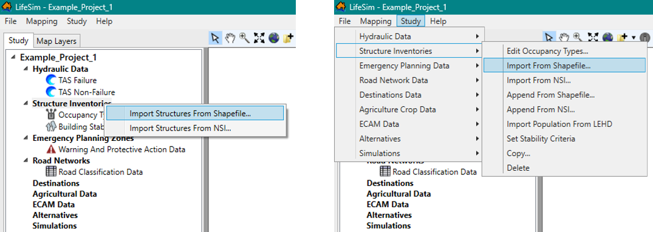Click LifeSim house icon in left title bar
Viewport: 653px width, 232px height.
7,7
